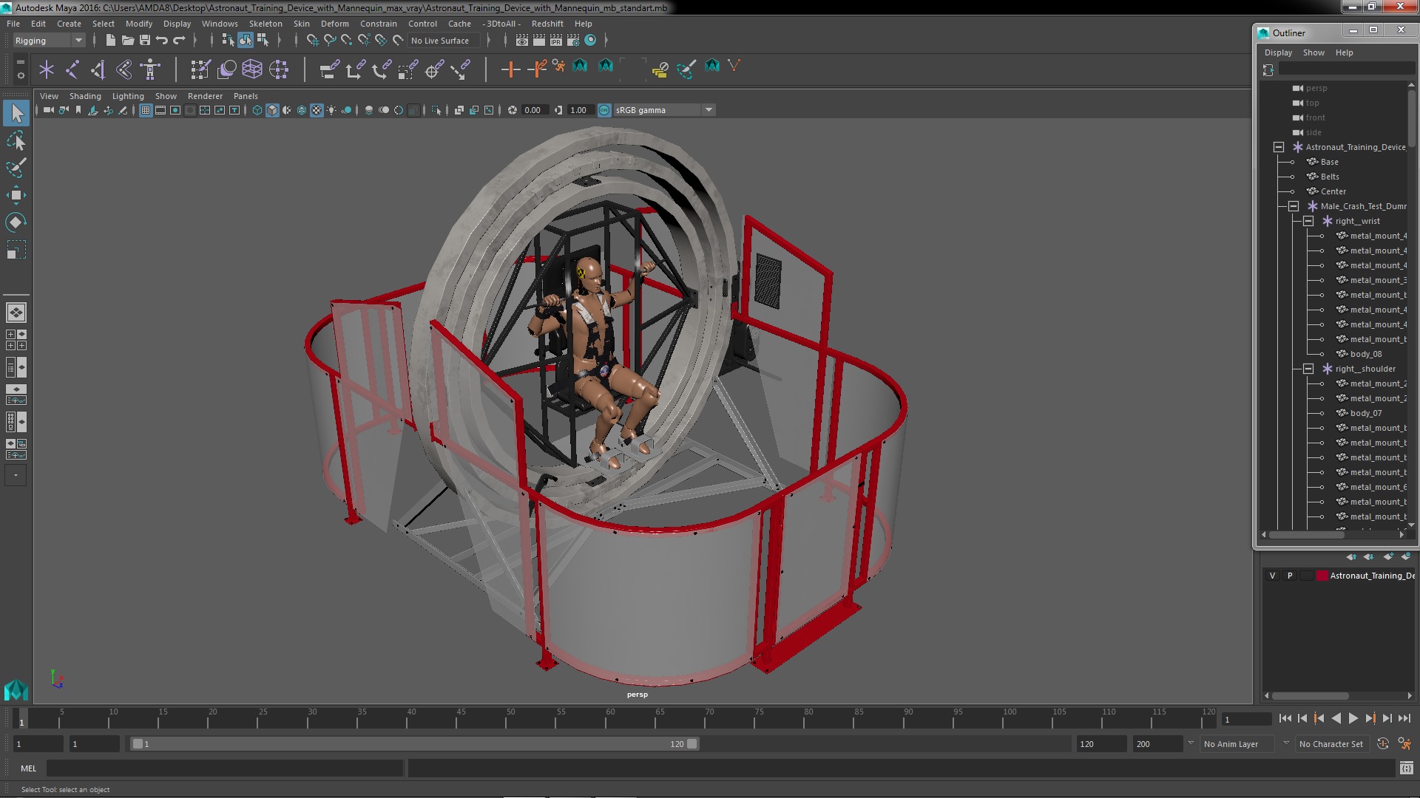Toggle visibility of Base node
The width and height of the screenshot is (1420, 798).
tap(1294, 162)
